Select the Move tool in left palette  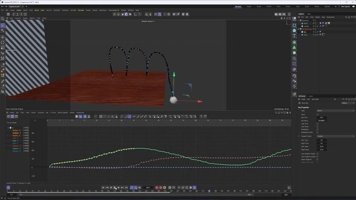coord(2,37)
